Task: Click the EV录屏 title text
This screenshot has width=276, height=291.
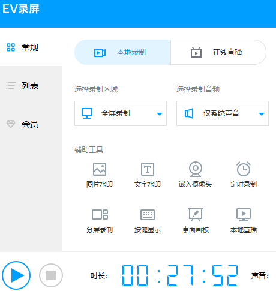Action: (21, 9)
